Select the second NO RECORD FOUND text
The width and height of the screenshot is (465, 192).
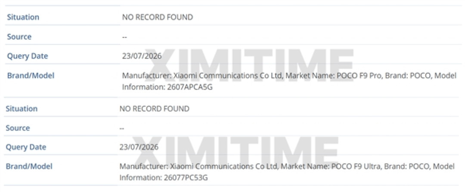[x=155, y=109]
